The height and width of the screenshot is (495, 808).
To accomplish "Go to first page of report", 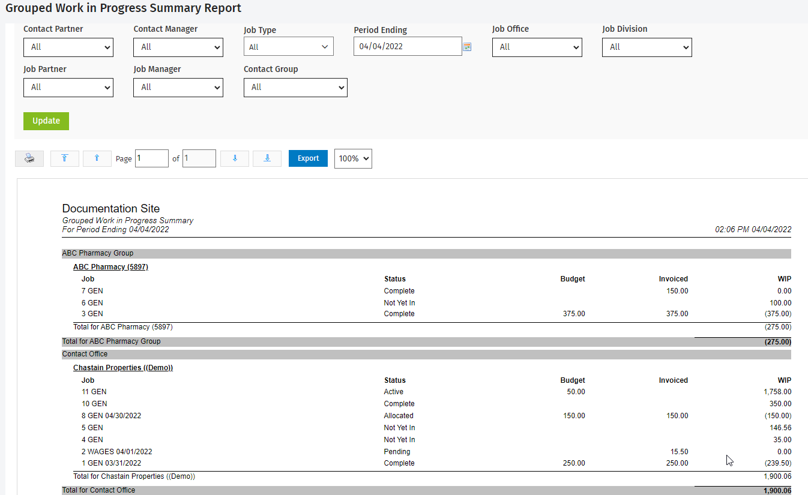I will click(65, 158).
